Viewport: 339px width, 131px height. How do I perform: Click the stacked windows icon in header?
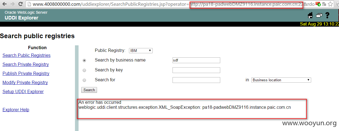(319, 15)
